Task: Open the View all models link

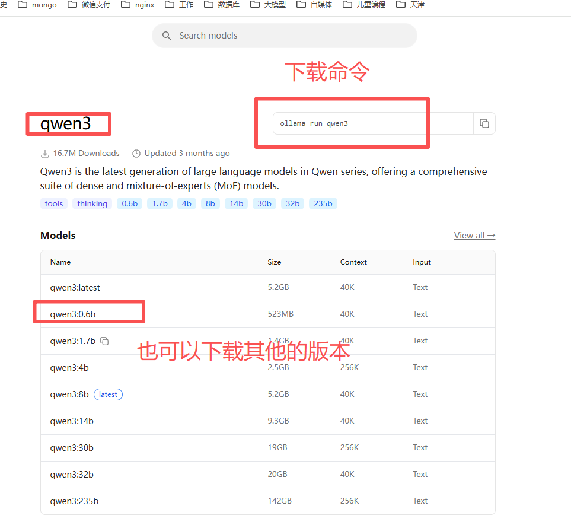Action: 474,236
